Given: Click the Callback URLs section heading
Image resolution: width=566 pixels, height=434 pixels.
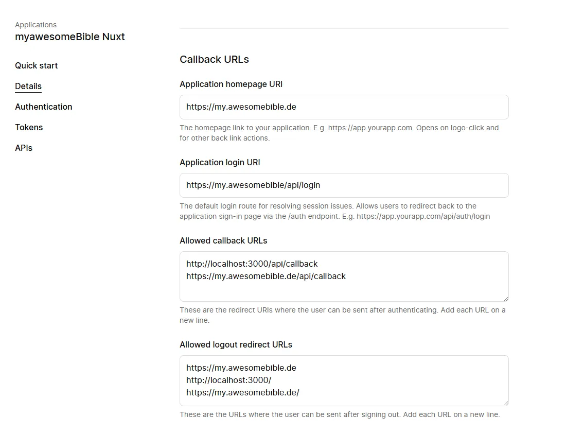Looking at the screenshot, I should click(x=214, y=59).
